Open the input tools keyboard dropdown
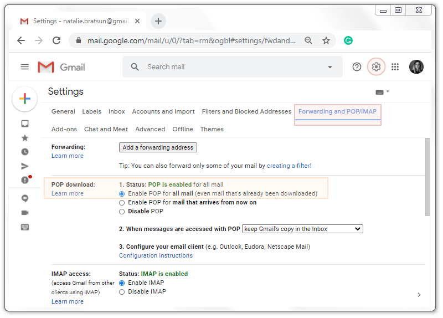443x318 pixels. coord(382,92)
